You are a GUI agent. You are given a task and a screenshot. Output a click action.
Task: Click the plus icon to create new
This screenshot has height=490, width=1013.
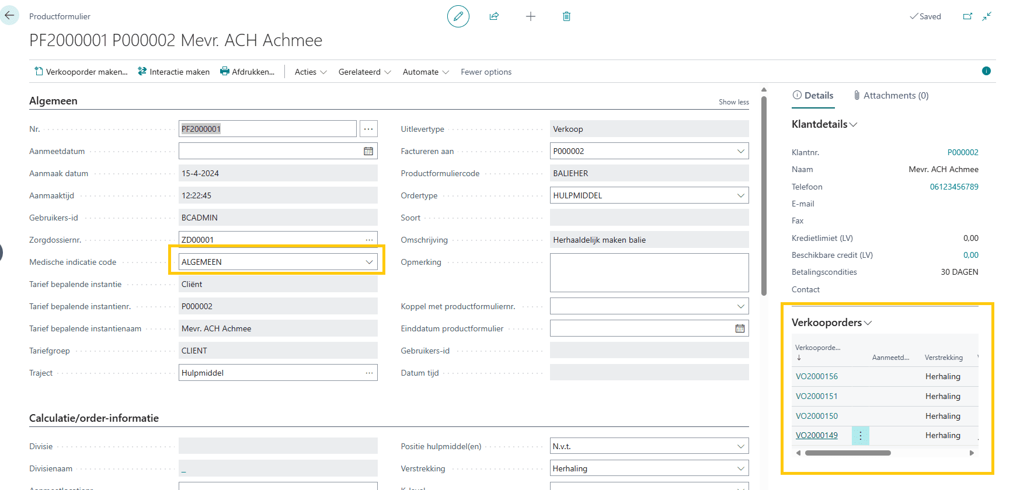[530, 16]
